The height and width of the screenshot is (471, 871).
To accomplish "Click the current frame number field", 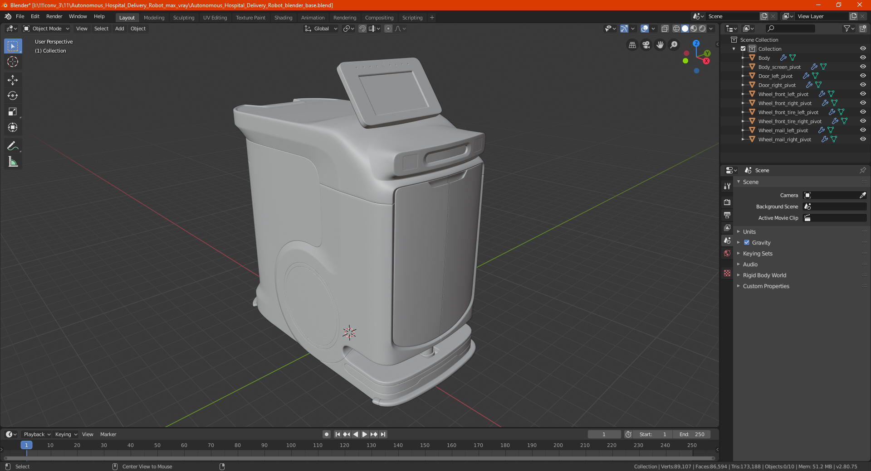I will click(604, 434).
